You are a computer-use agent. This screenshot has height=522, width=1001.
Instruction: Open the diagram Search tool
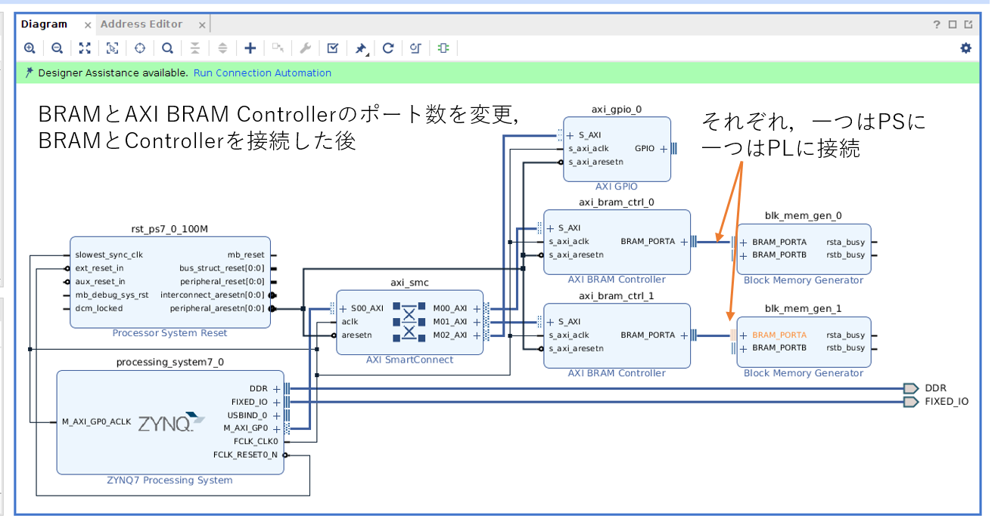click(167, 48)
